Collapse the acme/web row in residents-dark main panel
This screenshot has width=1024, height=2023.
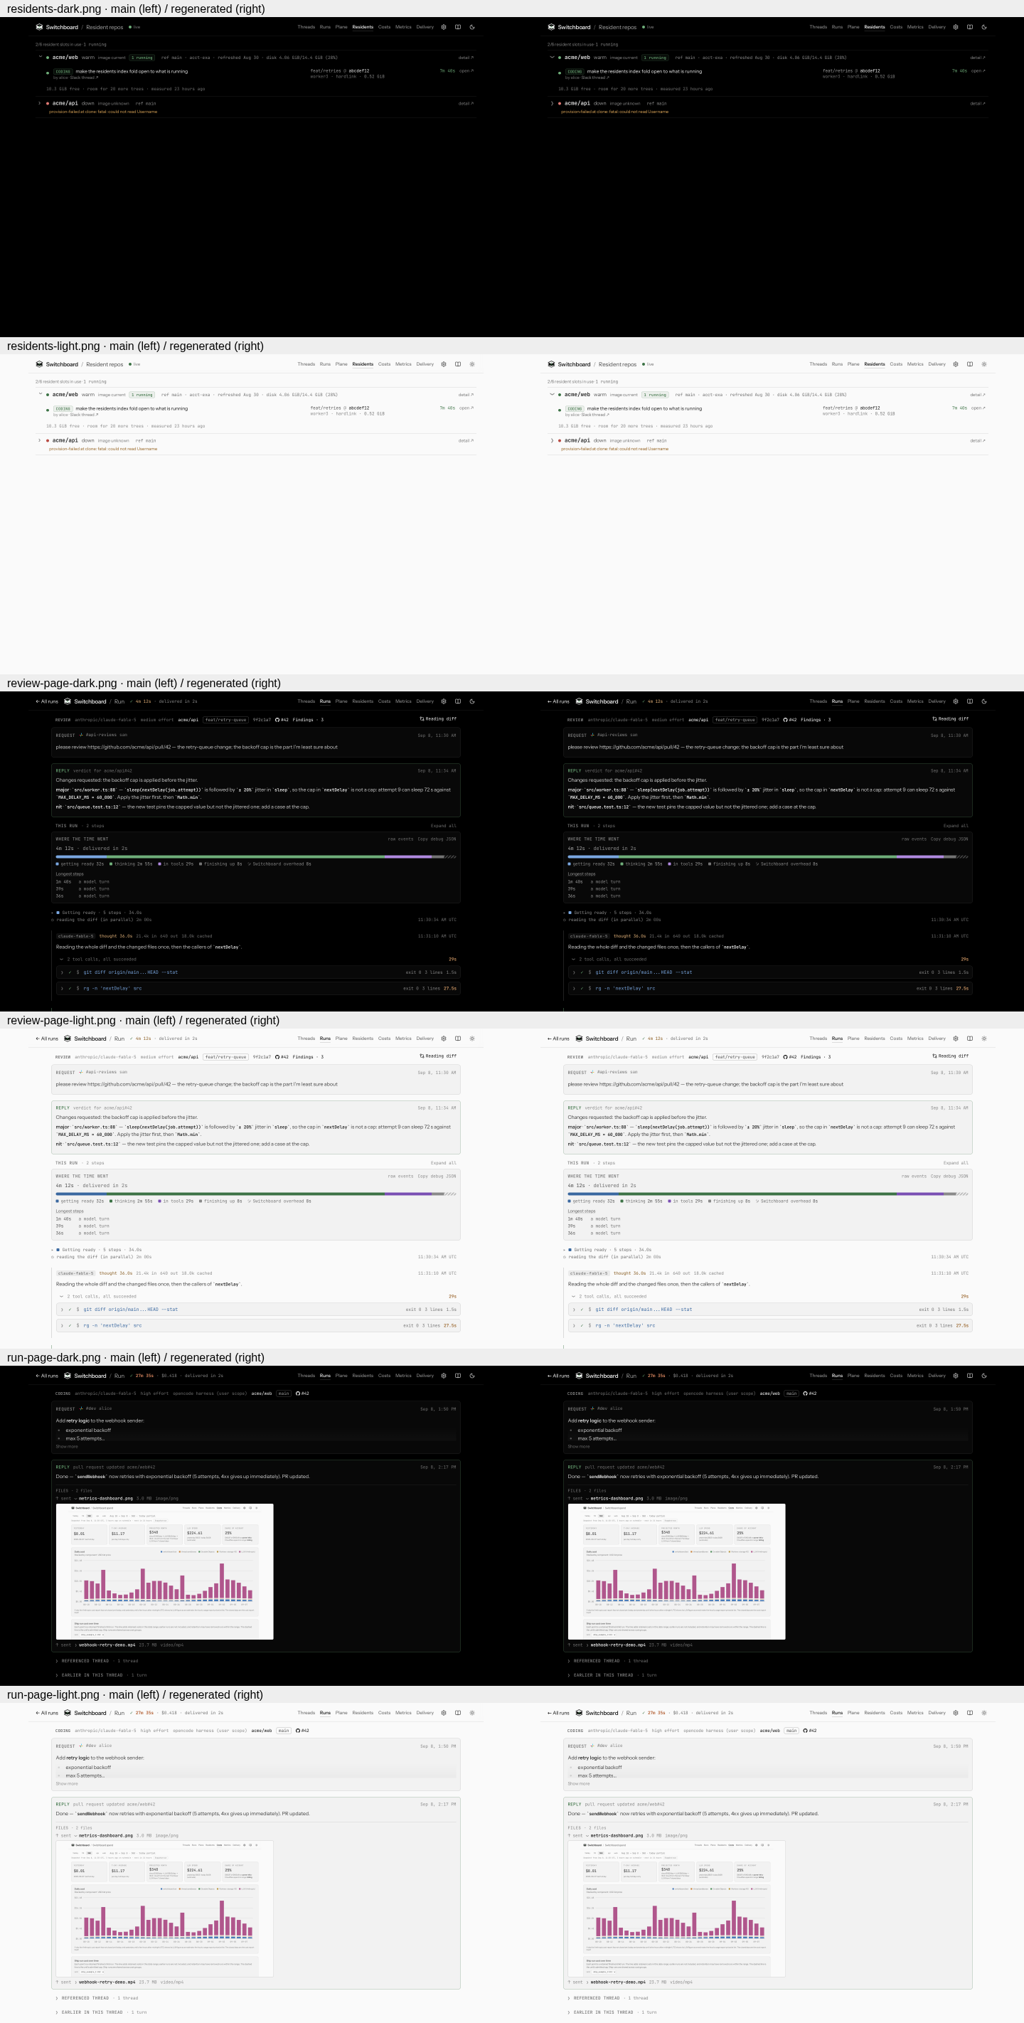(40, 56)
